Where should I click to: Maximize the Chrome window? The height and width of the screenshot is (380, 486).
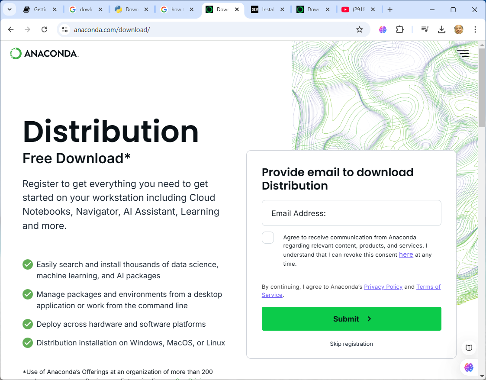[x=453, y=10]
